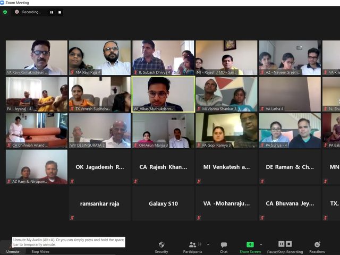Select the VA Ravi Ramakrishnan video tile
This screenshot has height=255, width=340.
pyautogui.click(x=37, y=58)
